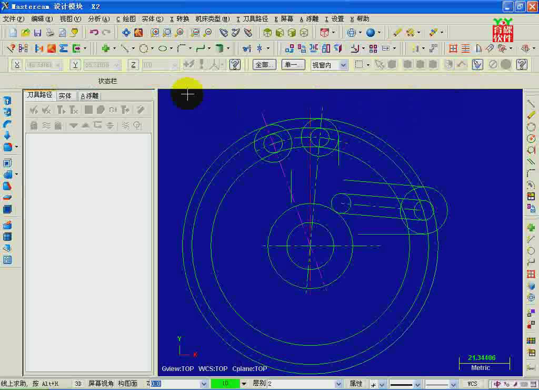Click the green color swatch in status bar
The height and width of the screenshot is (390, 539).
tap(225, 384)
